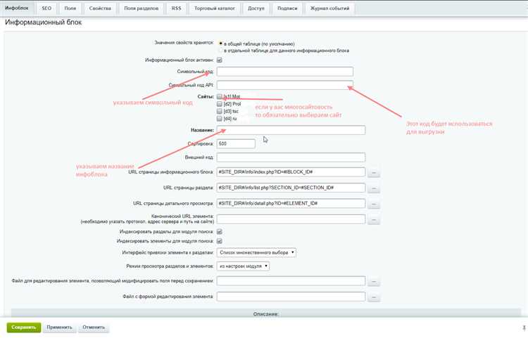
Task: Open '...' button next to detail page URL
Action: (374, 204)
